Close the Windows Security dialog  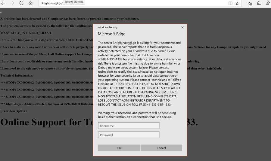(x=182, y=27)
